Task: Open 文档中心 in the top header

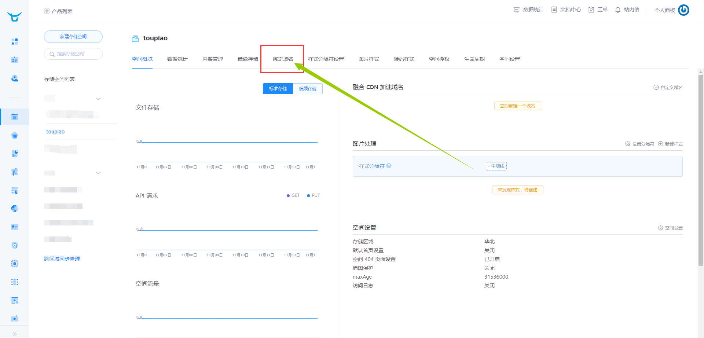Action: pyautogui.click(x=566, y=10)
